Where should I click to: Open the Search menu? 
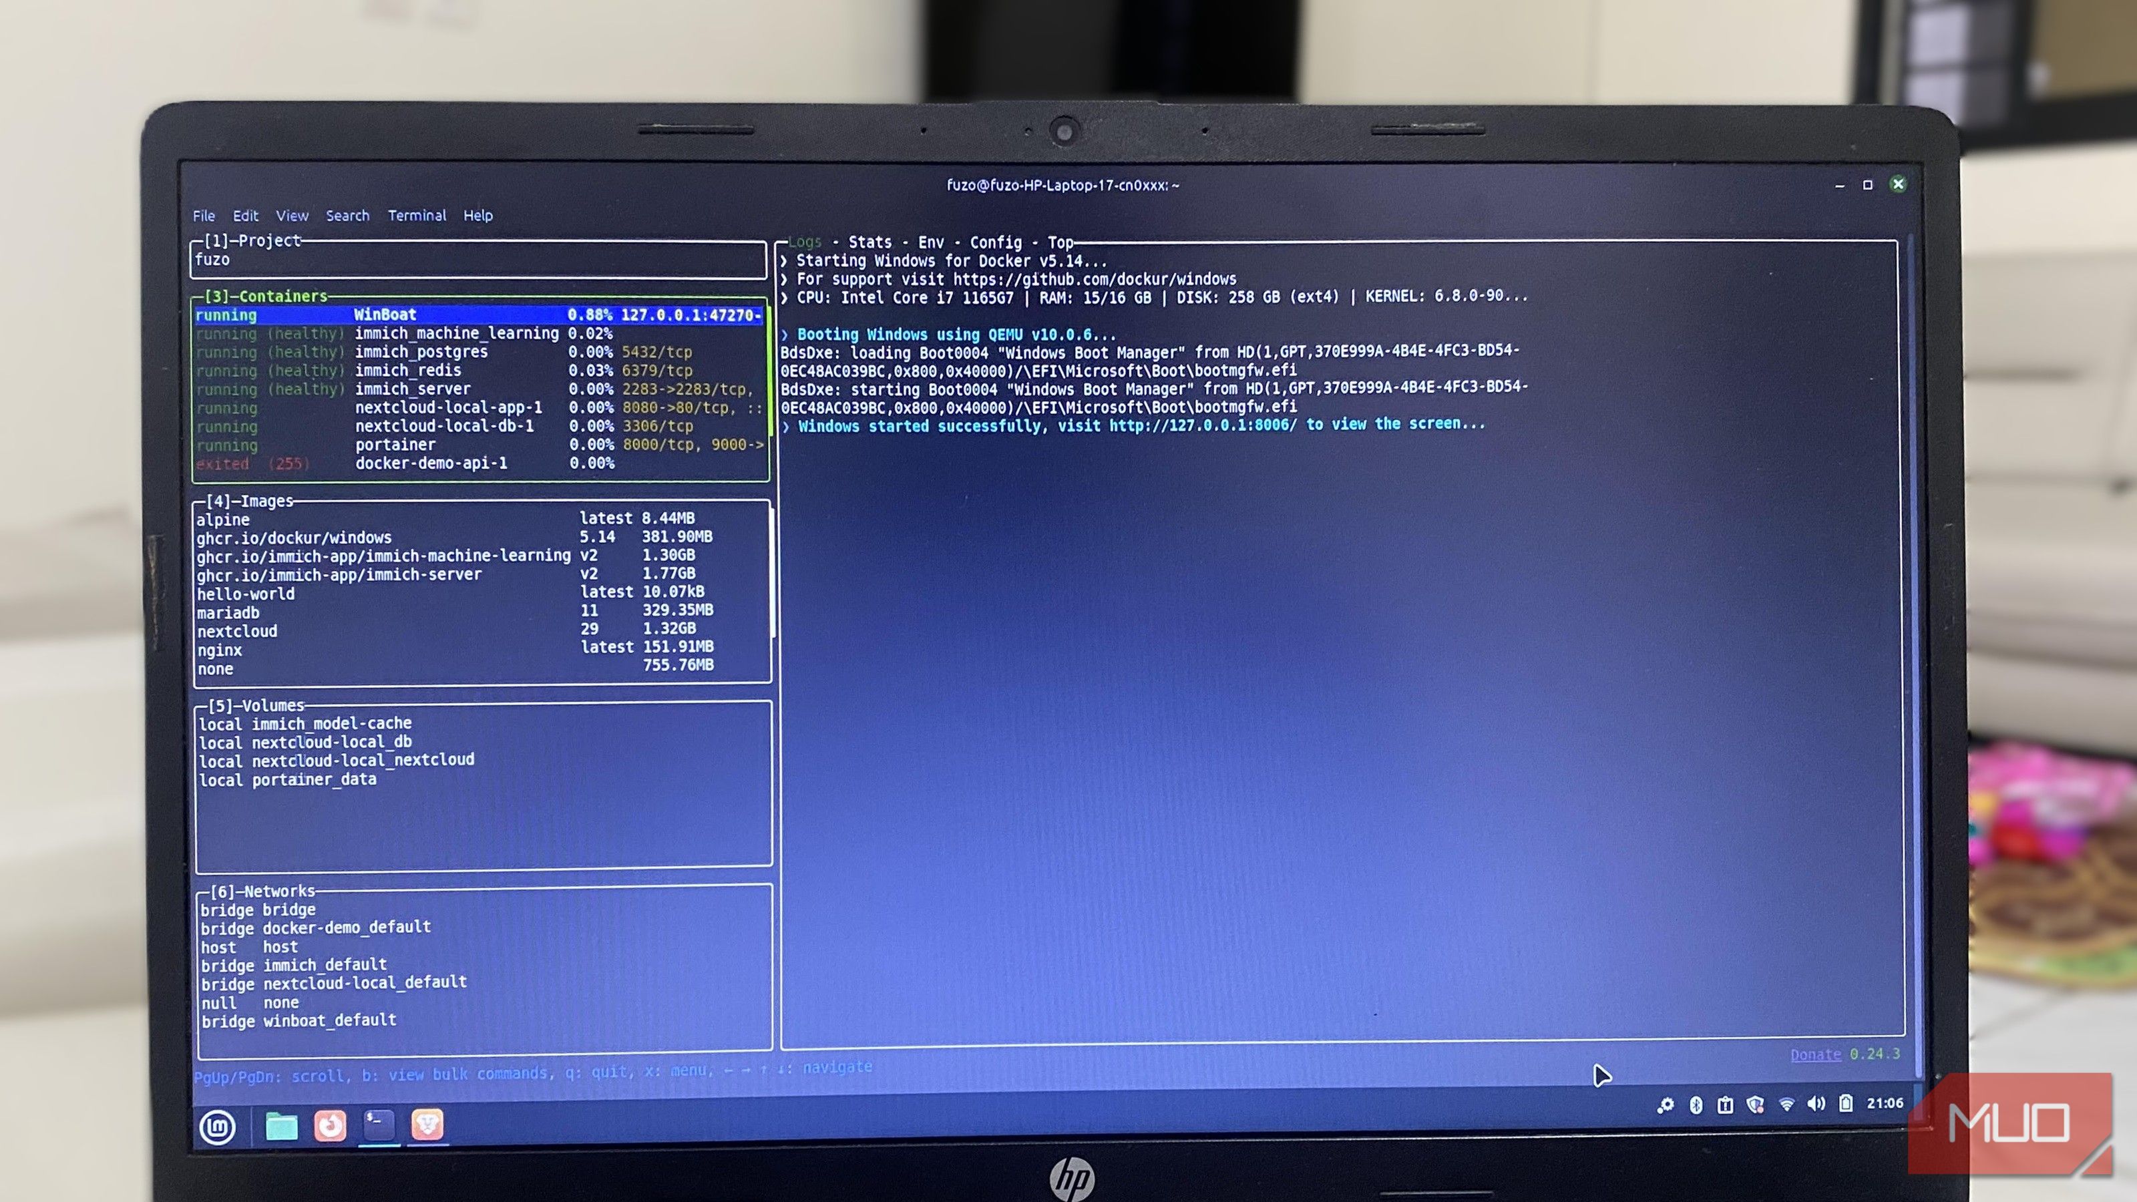pos(347,216)
